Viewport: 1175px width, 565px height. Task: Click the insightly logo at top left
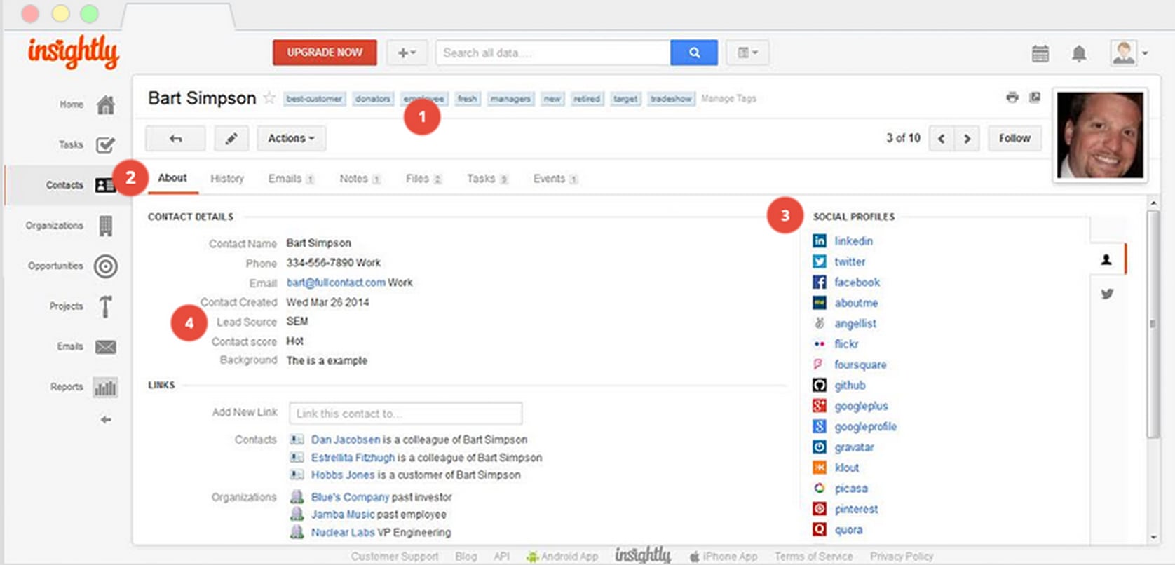(x=74, y=52)
